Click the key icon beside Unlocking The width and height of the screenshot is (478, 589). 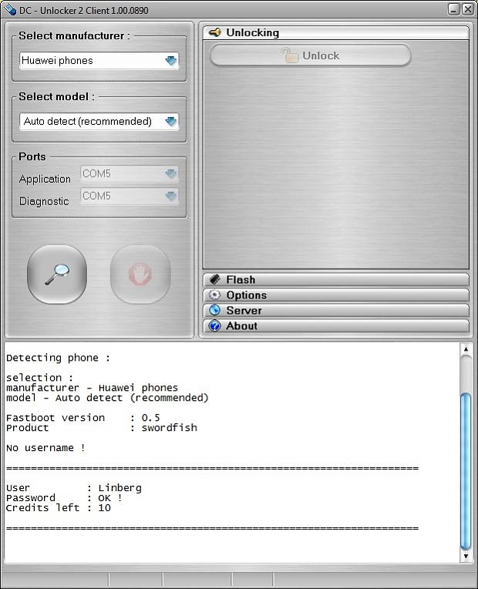click(215, 32)
